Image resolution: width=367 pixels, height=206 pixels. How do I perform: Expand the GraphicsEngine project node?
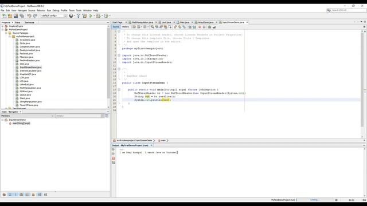pos(3,26)
